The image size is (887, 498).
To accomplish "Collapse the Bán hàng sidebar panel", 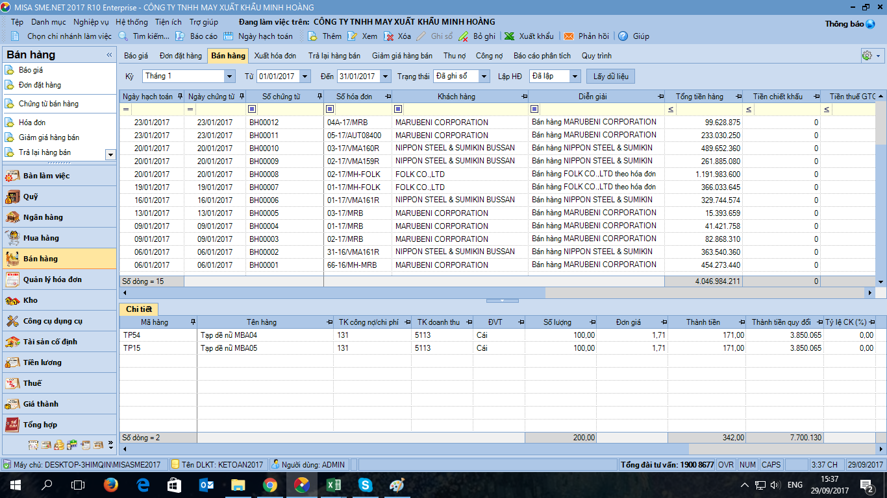I will (109, 55).
